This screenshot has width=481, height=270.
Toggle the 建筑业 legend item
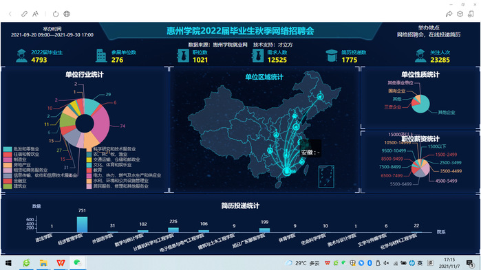[x=15, y=185]
